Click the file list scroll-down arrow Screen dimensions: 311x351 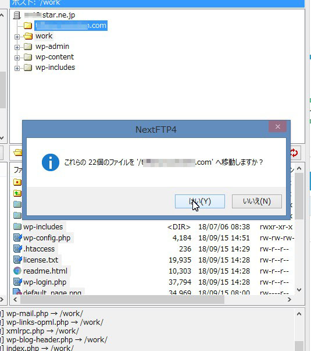coord(299,290)
